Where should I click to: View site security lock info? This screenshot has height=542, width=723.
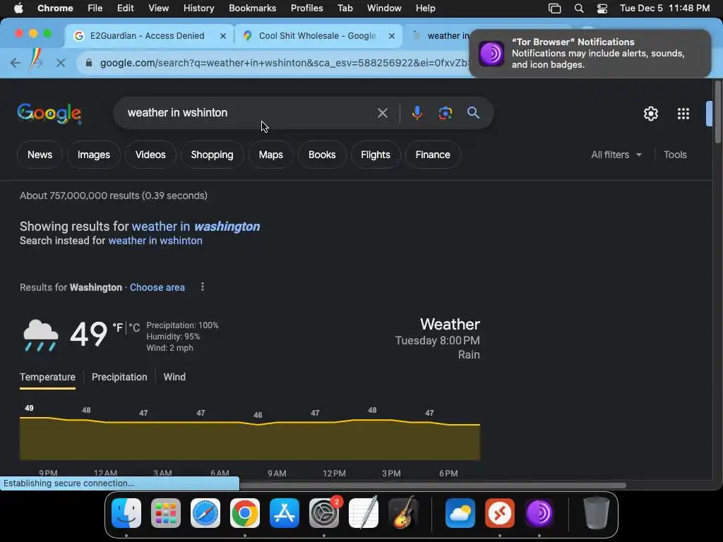click(89, 63)
